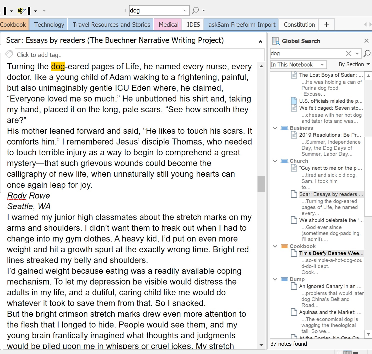Switch to the Technology tab
The width and height of the screenshot is (372, 354).
point(49,24)
